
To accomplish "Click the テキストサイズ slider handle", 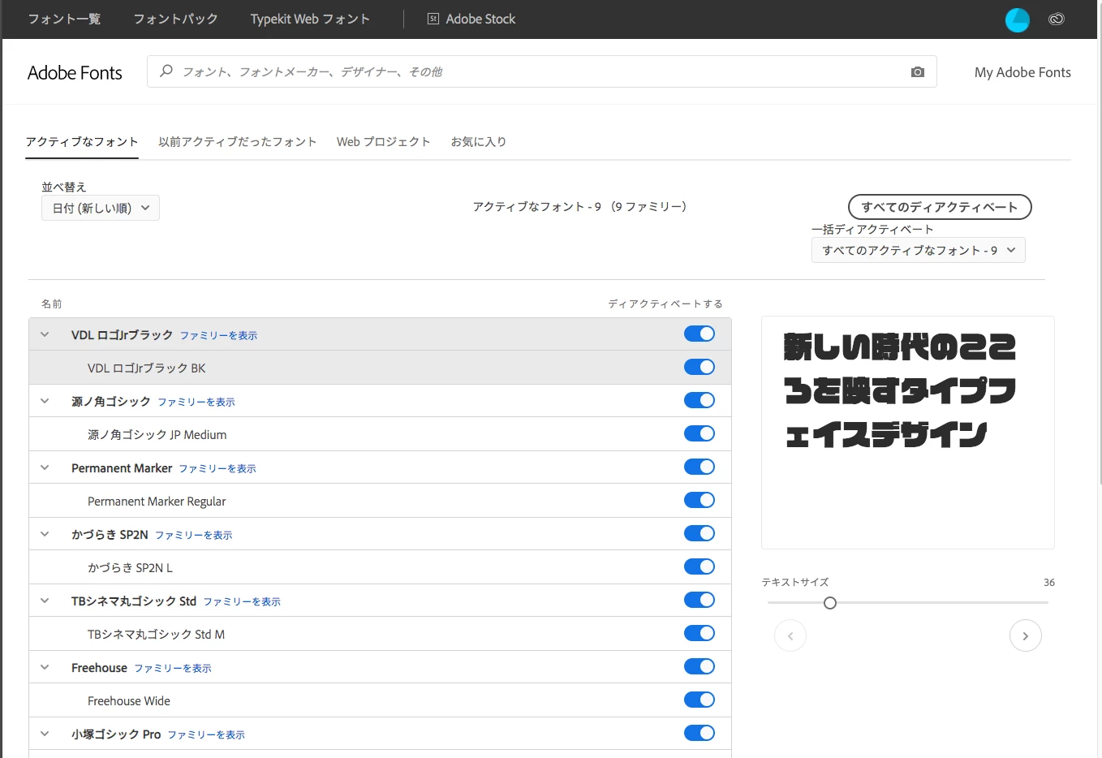I will (829, 603).
